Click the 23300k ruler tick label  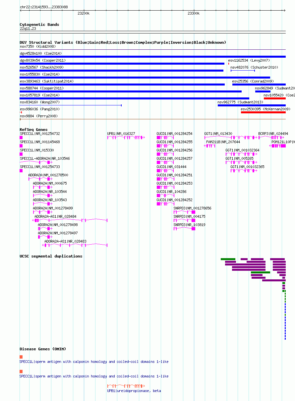[194, 14]
